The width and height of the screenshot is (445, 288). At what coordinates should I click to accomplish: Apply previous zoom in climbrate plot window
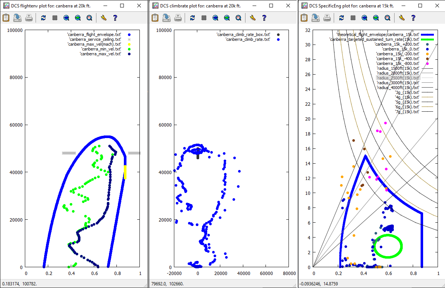coord(215,18)
